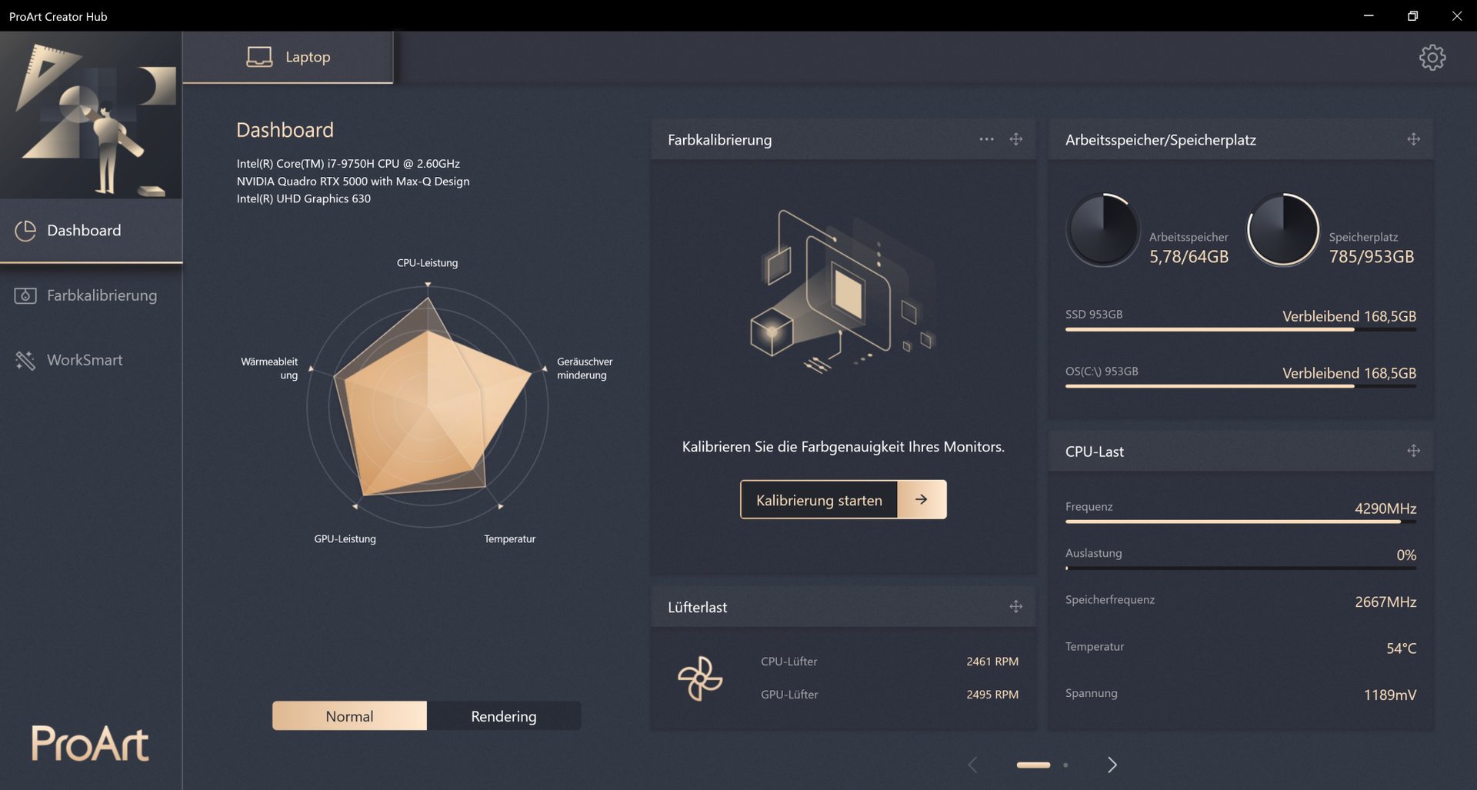This screenshot has width=1477, height=790.
Task: Click the ProArt logo at bottom left
Action: [90, 744]
